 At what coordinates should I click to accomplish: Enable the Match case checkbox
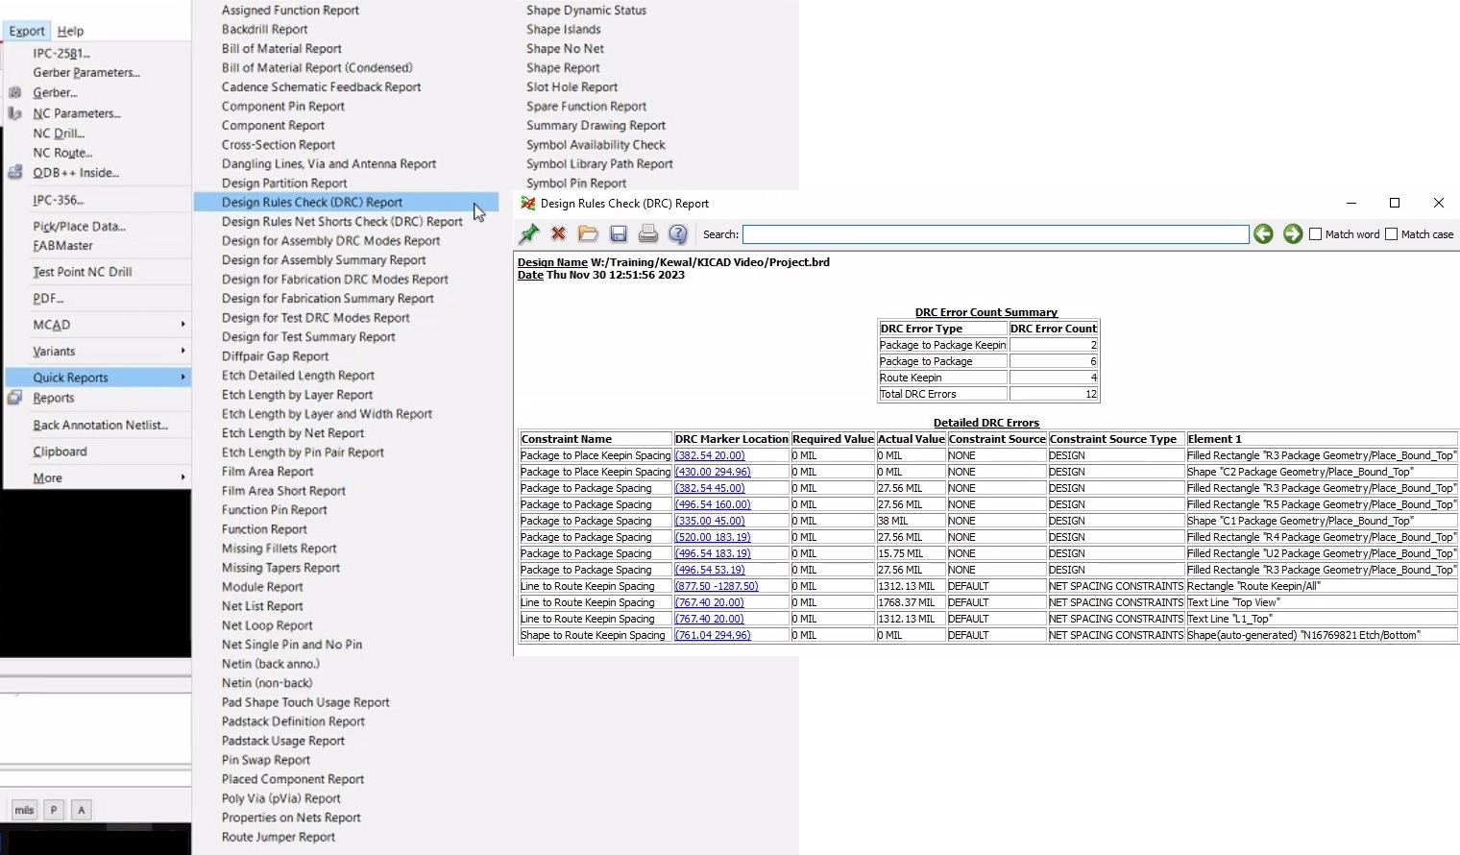click(x=1389, y=233)
